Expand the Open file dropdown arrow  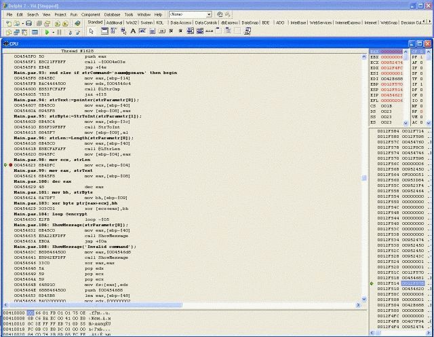point(22,24)
